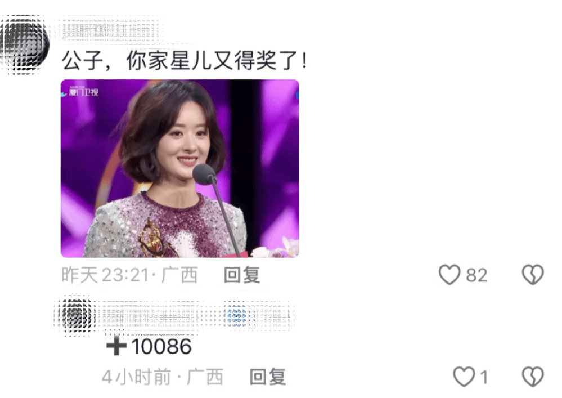This screenshot has width=562, height=398.
Task: Like the +10086 reply
Action: (x=464, y=377)
